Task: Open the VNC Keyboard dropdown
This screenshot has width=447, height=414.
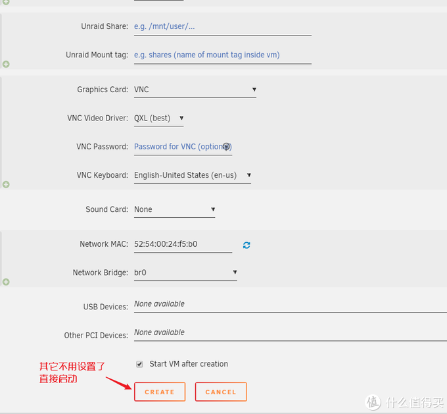Action: (x=193, y=176)
